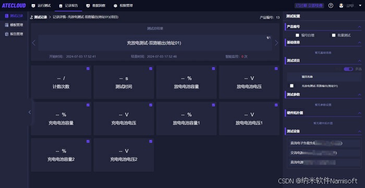Select 报告管理 in the sidebar
Screen dimensions: 365x188
14,34
